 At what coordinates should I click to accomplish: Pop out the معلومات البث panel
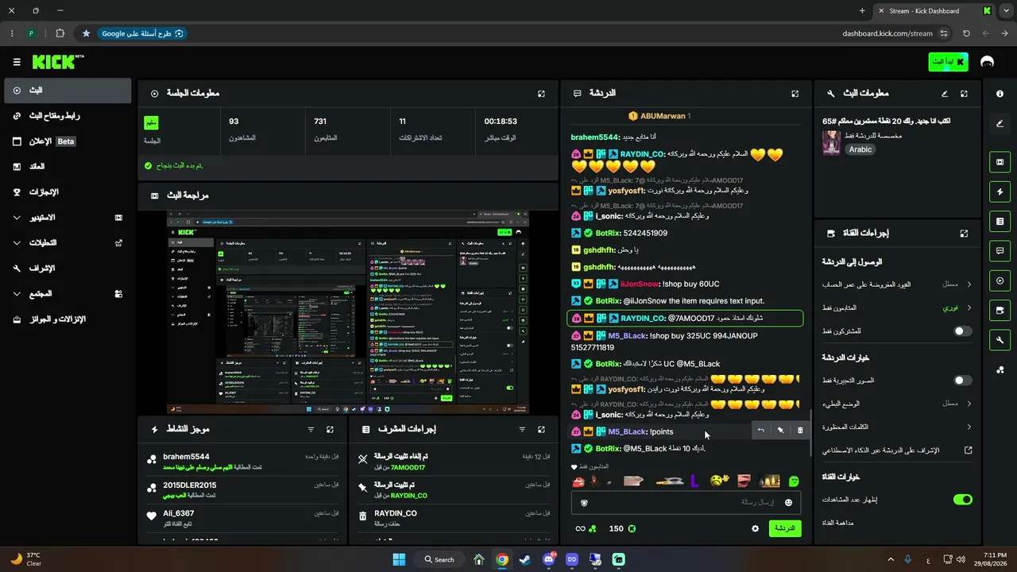click(964, 94)
